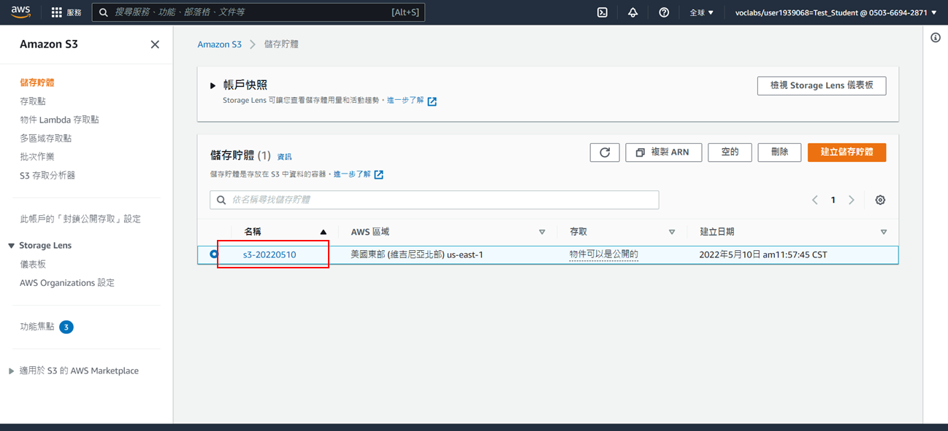Open S3 存取分析器 navigation item
Image resolution: width=948 pixels, height=431 pixels.
click(x=47, y=176)
